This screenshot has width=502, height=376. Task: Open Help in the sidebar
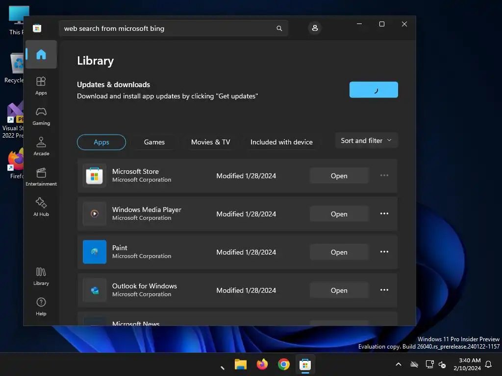tap(41, 306)
